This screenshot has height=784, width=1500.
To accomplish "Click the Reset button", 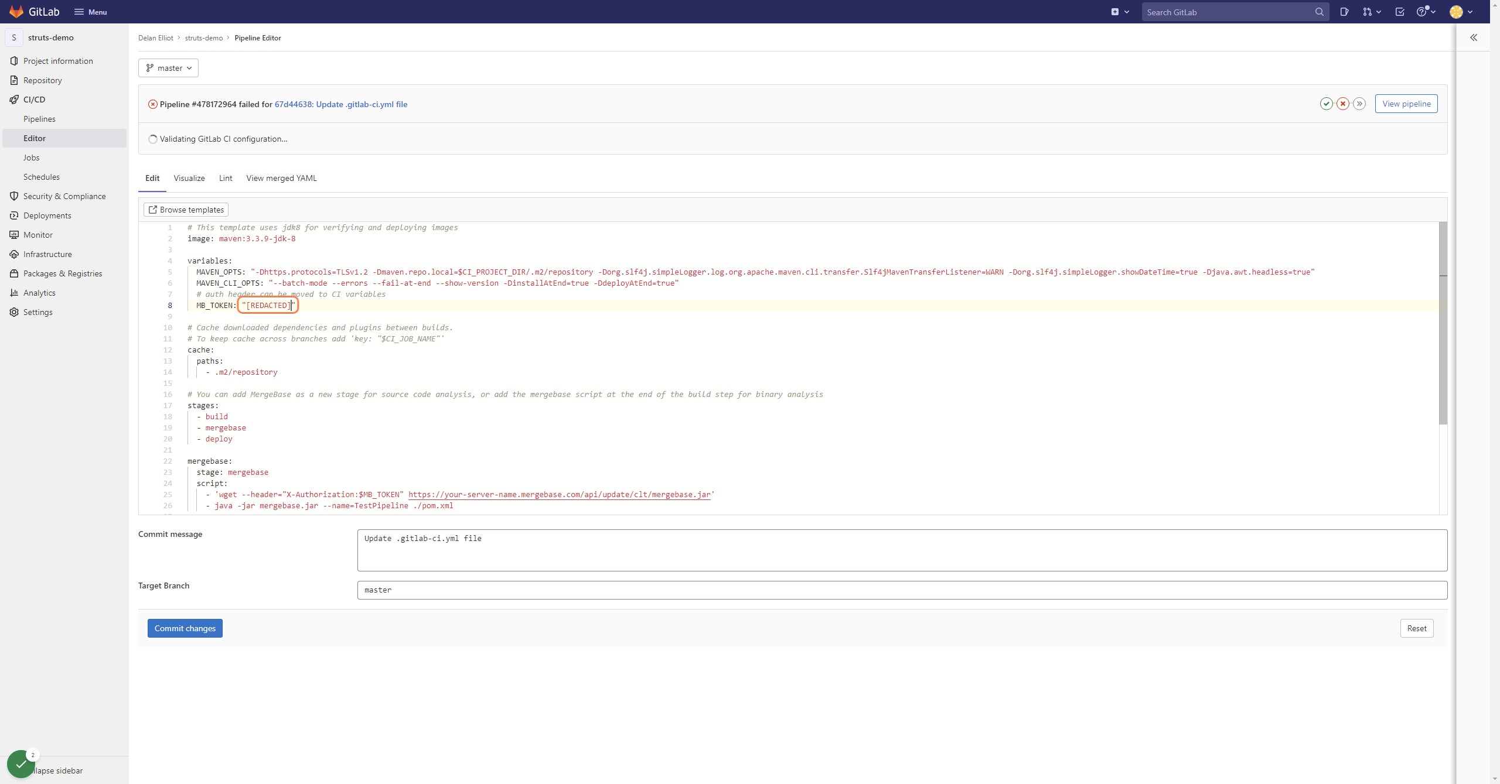I will [1417, 628].
